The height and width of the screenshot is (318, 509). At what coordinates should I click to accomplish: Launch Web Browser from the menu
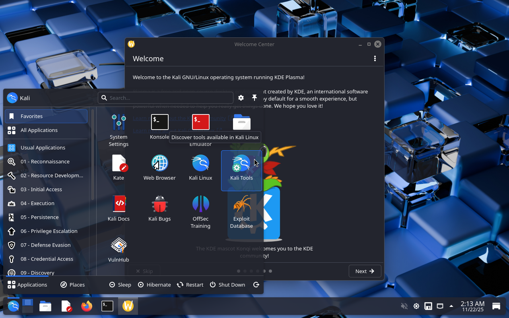(x=159, y=167)
